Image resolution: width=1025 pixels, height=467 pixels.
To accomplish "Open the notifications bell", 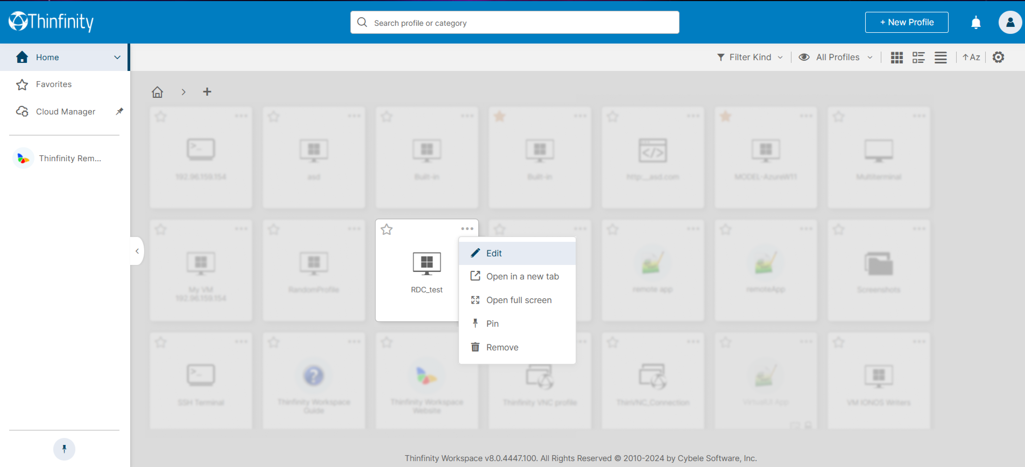I will [976, 22].
